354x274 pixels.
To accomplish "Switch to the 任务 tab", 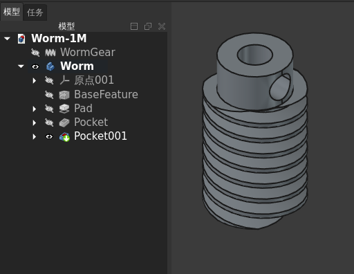I will (35, 12).
